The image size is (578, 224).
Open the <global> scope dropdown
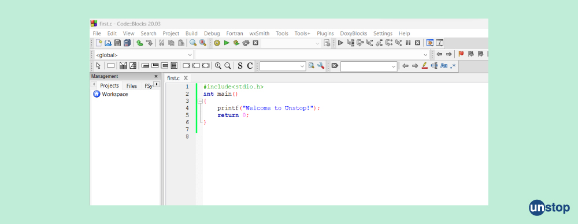click(x=144, y=55)
